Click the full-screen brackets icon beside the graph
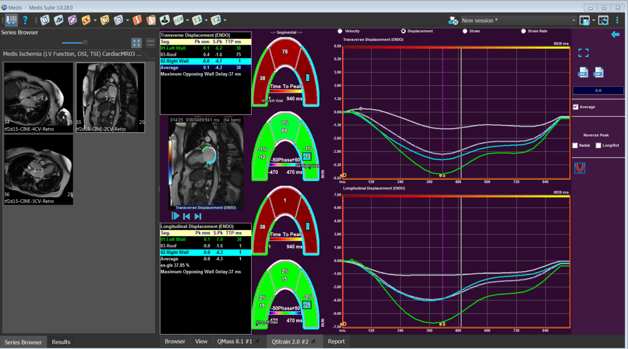This screenshot has width=628, height=349. [583, 53]
